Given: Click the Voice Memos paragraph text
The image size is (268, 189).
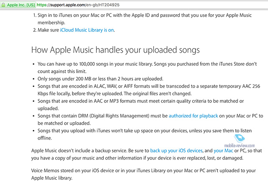Looking at the screenshot, I should point(143,174).
